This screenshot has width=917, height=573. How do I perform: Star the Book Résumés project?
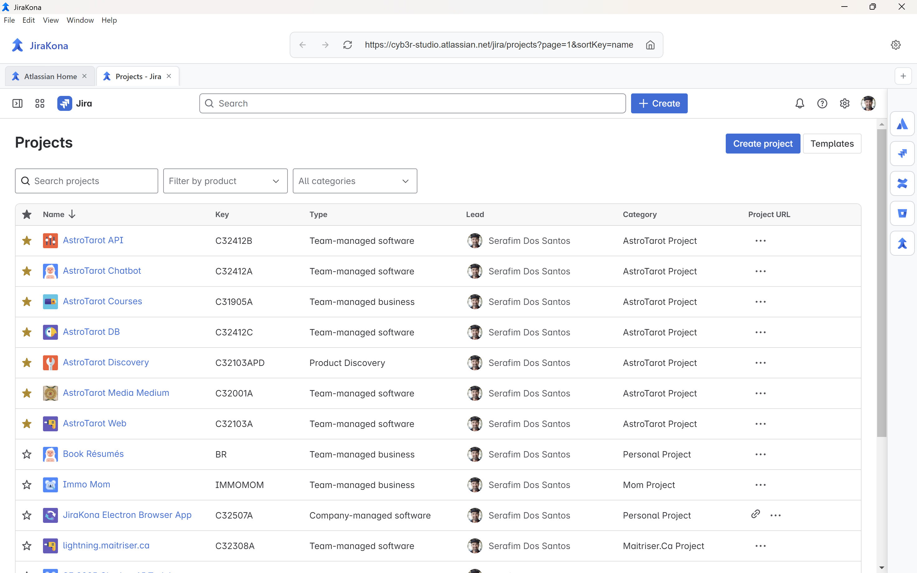click(26, 454)
